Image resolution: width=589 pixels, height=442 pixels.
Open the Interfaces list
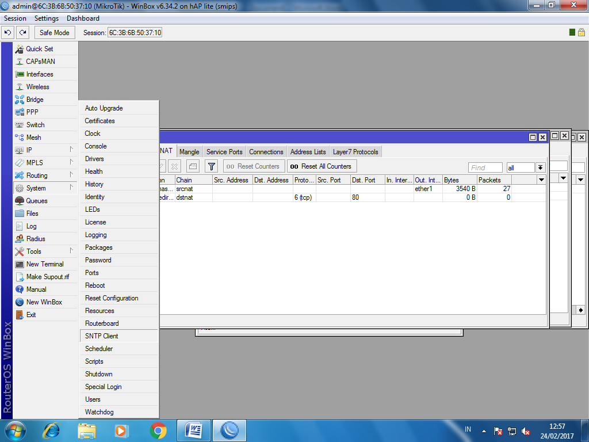[45, 74]
